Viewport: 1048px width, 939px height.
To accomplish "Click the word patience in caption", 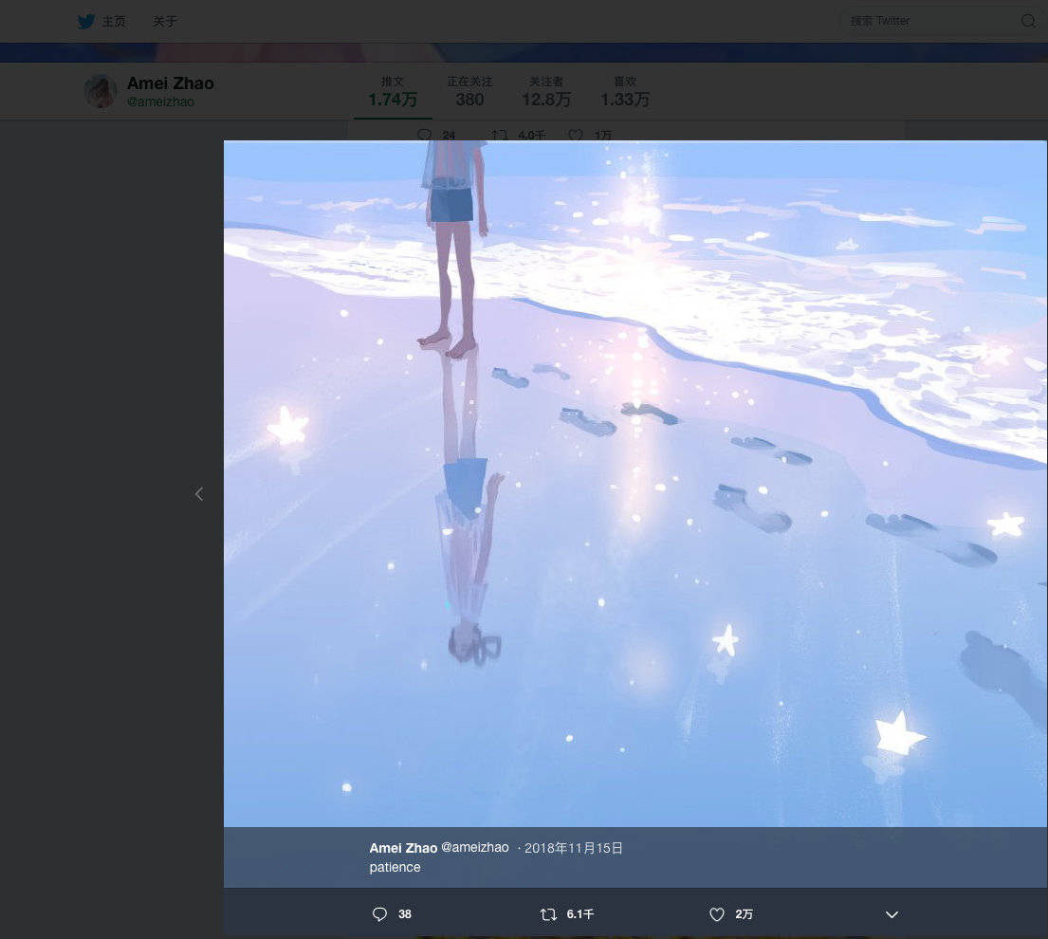I will [395, 868].
